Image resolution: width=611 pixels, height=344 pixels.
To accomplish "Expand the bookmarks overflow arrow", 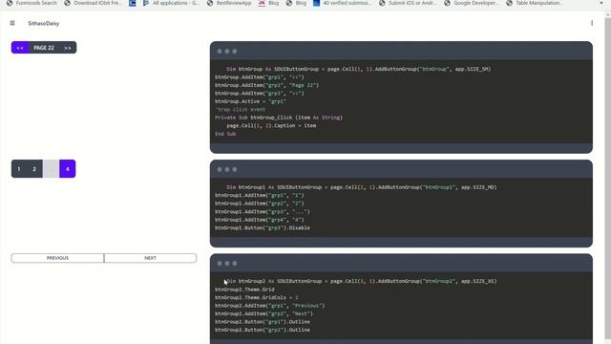I will [x=601, y=3].
